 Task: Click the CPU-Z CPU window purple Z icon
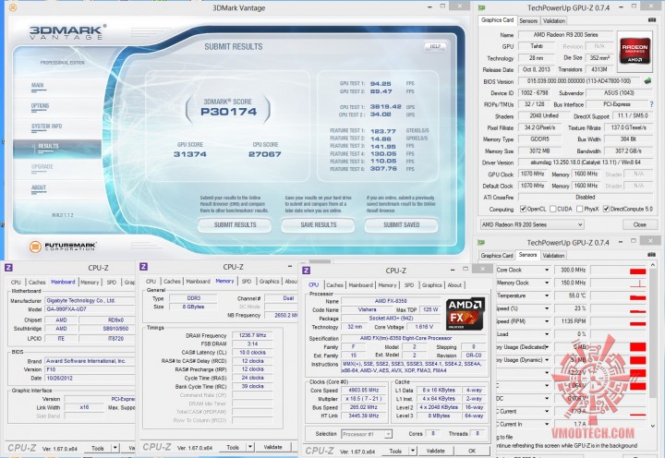click(x=307, y=271)
